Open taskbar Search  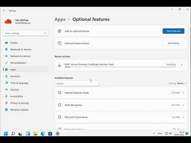[13, 133]
